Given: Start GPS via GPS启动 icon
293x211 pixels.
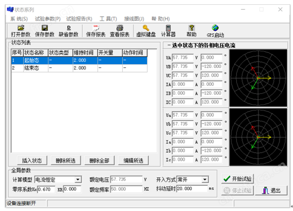Looking at the screenshot, I should pyautogui.click(x=215, y=31).
